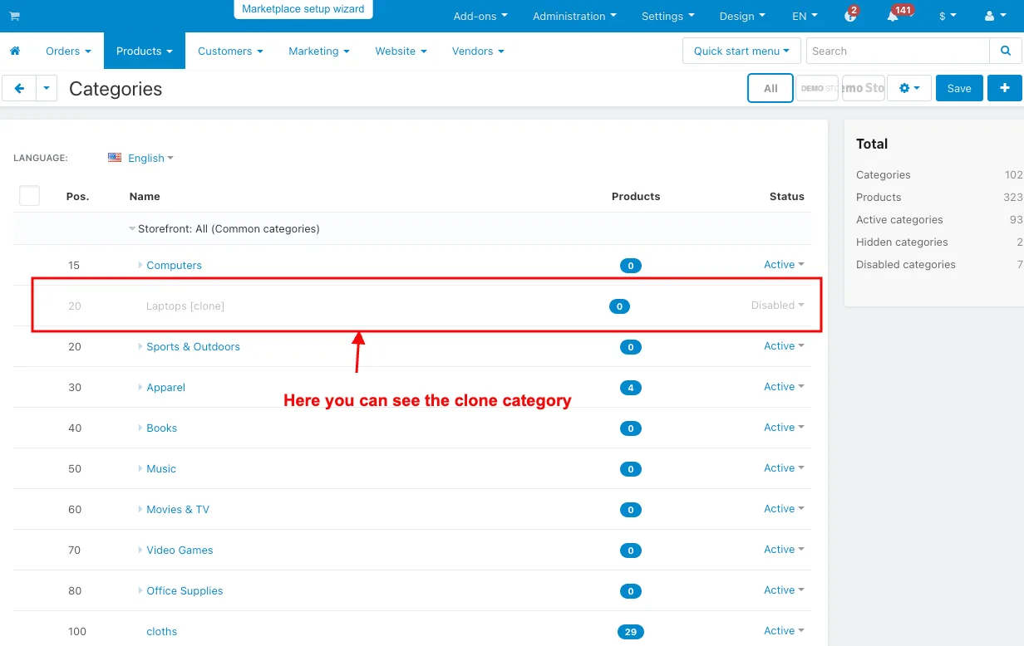Open the Add-ons menu

tap(480, 16)
